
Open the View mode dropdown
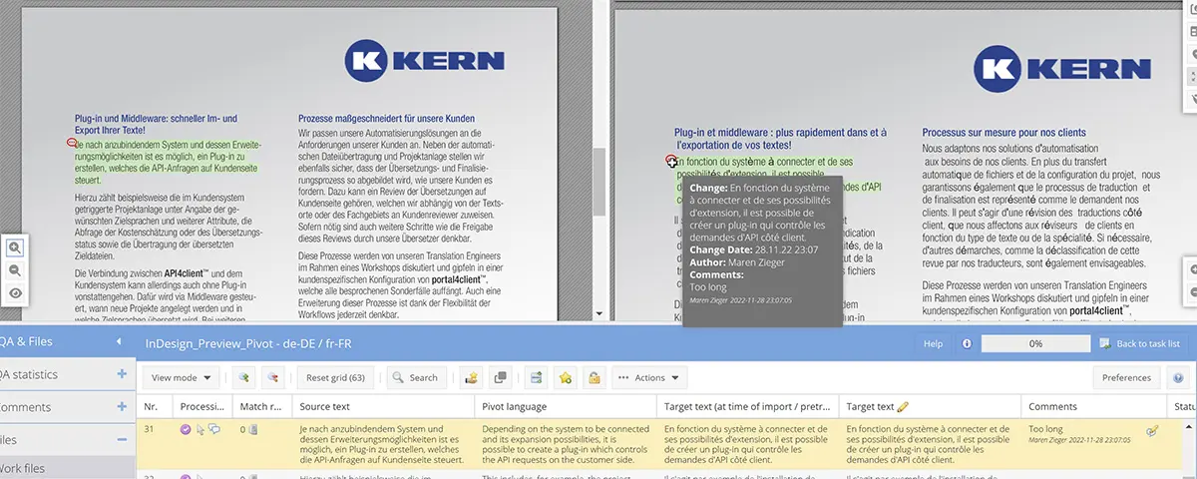coord(181,378)
